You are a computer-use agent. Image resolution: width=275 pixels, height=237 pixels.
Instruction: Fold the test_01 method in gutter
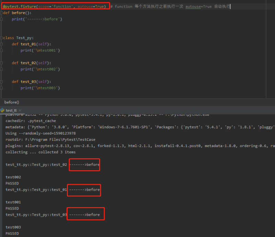pyautogui.click(x=1, y=44)
